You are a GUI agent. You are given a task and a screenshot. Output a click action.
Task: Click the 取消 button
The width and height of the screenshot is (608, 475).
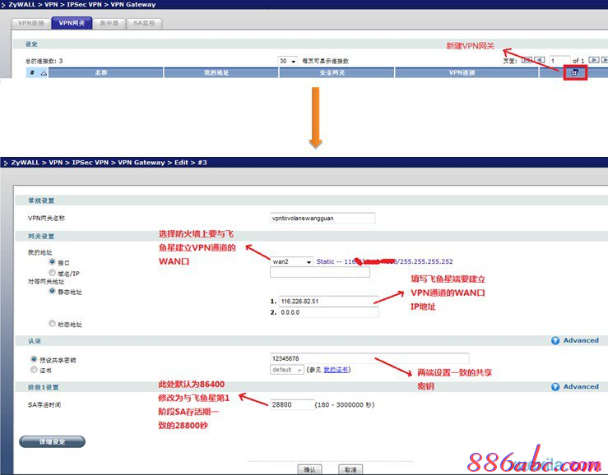point(350,469)
